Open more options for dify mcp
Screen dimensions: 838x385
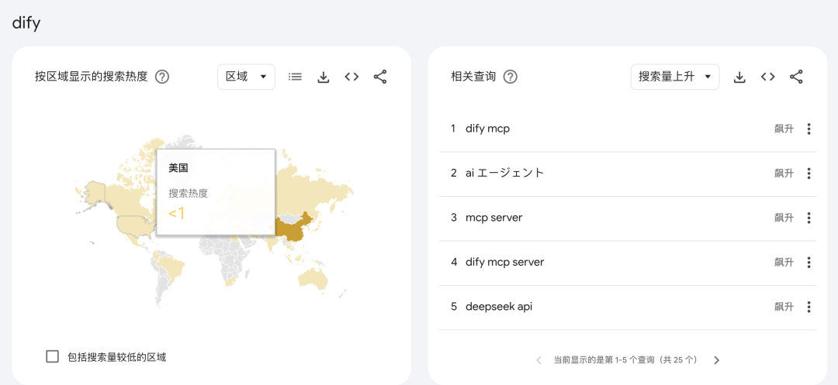pyautogui.click(x=809, y=129)
